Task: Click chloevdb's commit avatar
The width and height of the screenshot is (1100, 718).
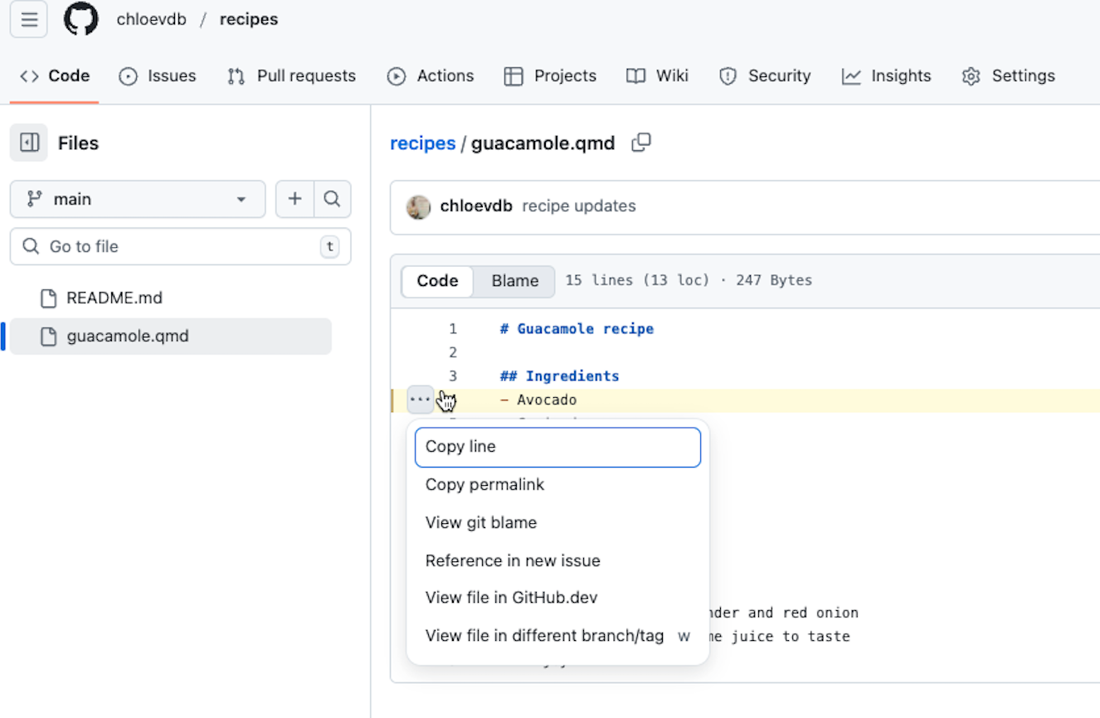Action: pos(418,206)
